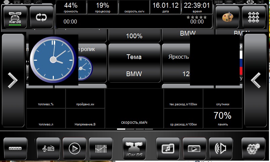Click the 44% громкость volume indicator
This screenshot has width=270, height=162.
click(x=71, y=8)
